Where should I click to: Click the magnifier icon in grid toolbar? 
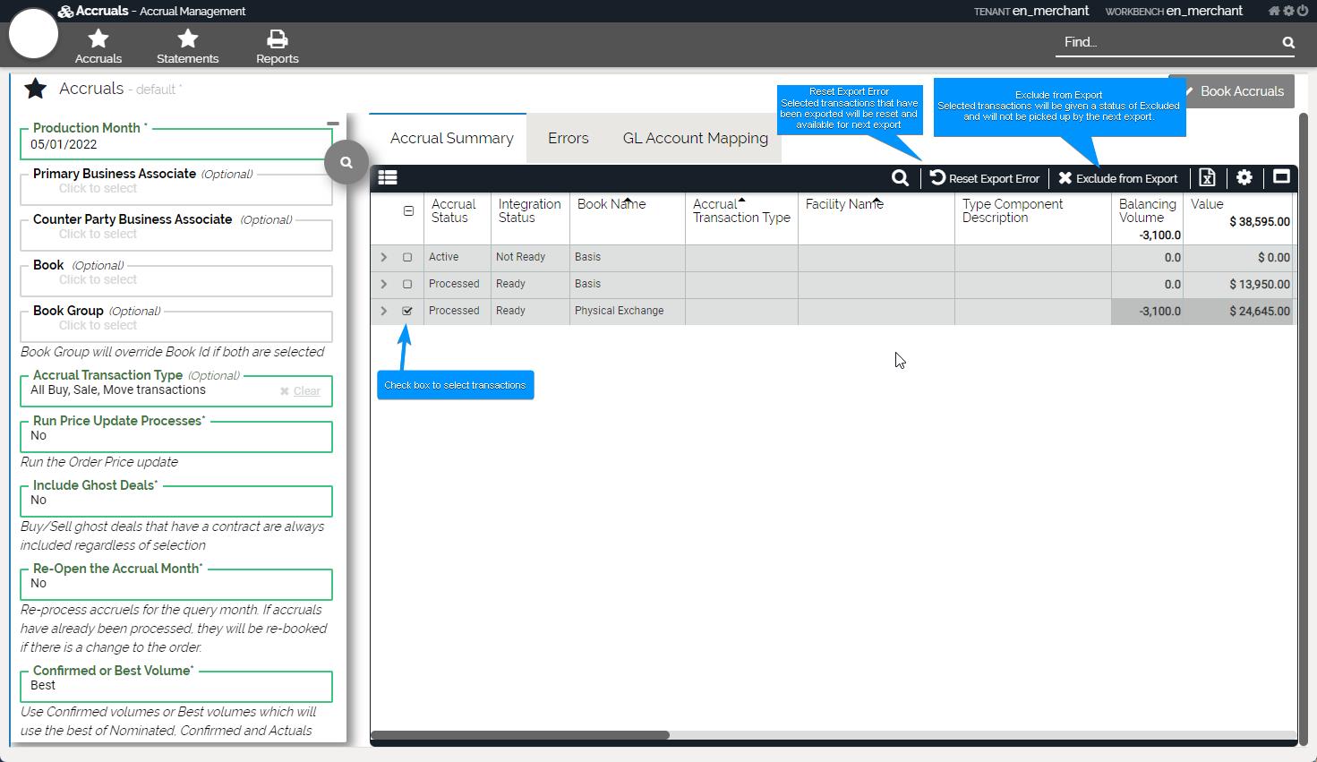(900, 178)
